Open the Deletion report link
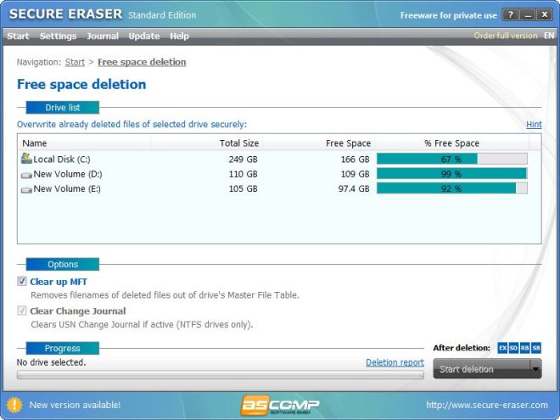560x420 pixels. coord(395,362)
